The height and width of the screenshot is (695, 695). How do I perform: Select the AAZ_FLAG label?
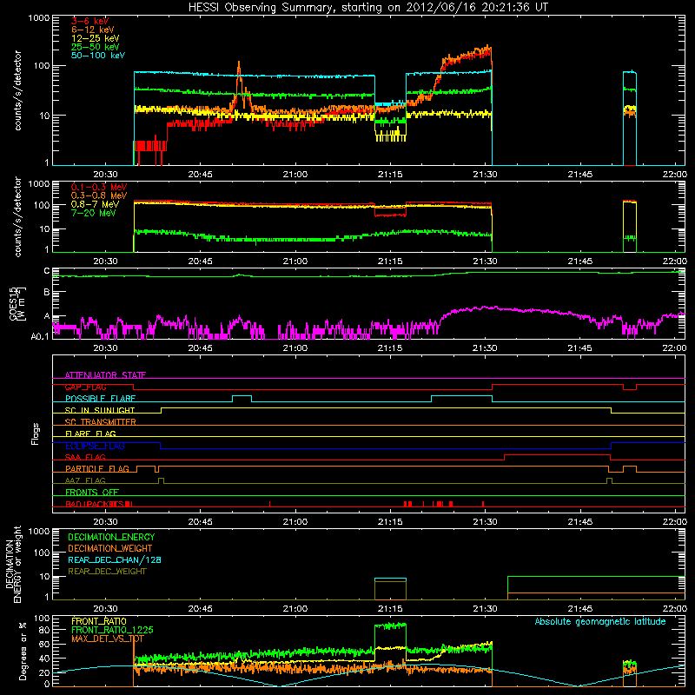pyautogui.click(x=85, y=480)
